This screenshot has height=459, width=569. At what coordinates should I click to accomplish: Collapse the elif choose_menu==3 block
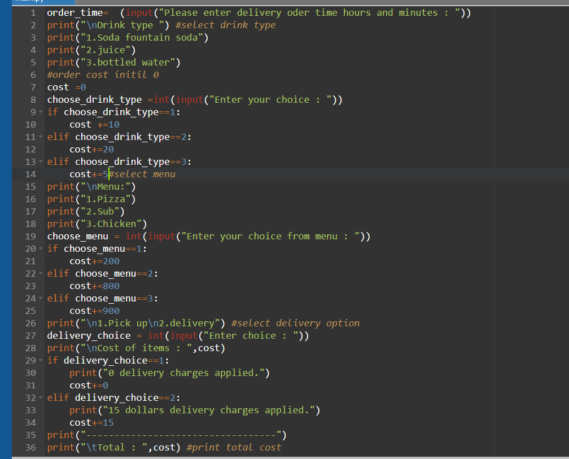[41, 298]
